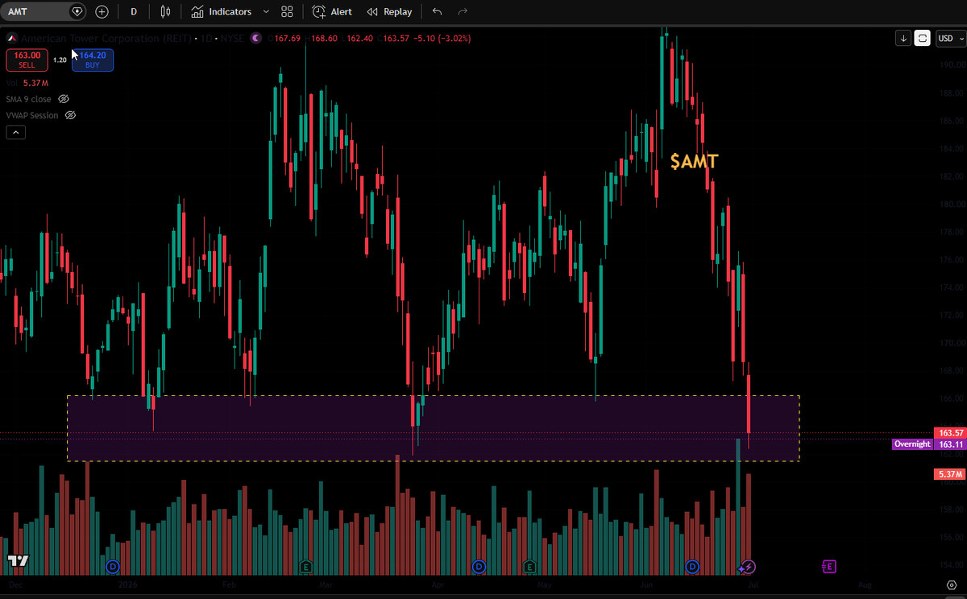Click the 1.20 spread value
The height and width of the screenshot is (599, 967).
(60, 60)
